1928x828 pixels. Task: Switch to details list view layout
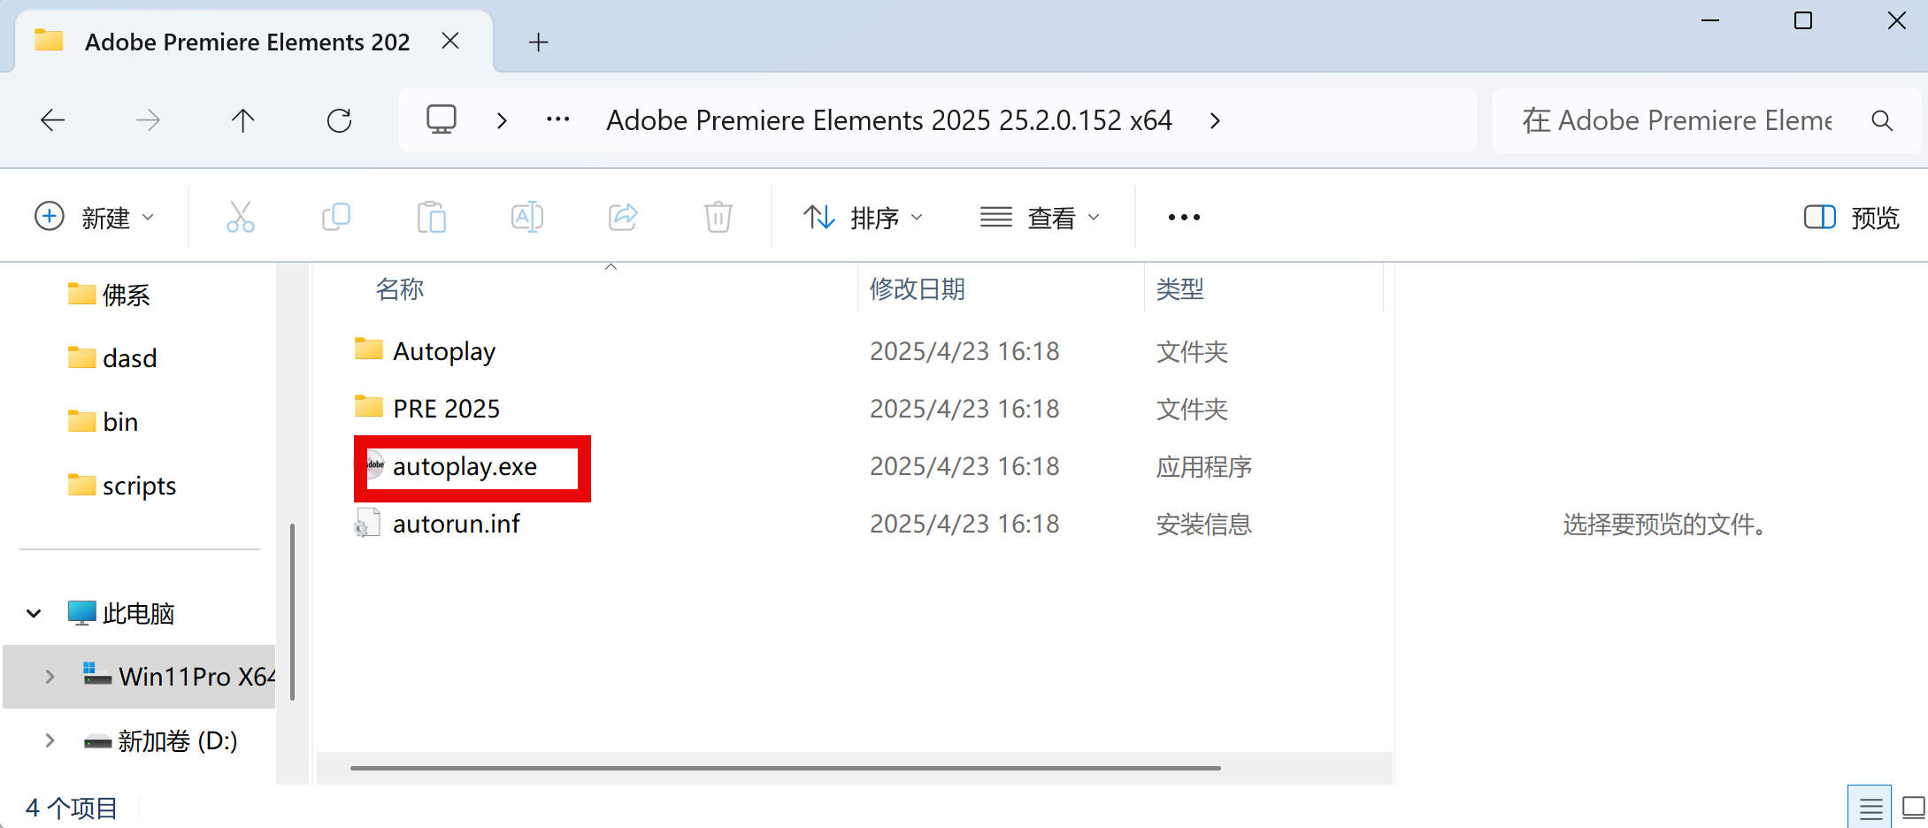(1870, 808)
